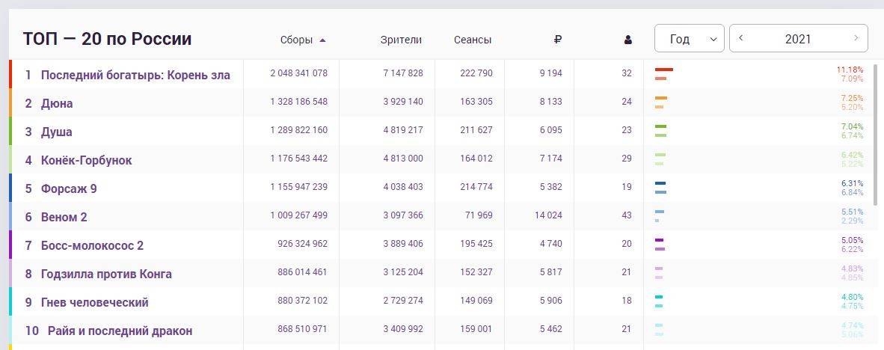Select box office value 2 048 341 078

(x=299, y=73)
